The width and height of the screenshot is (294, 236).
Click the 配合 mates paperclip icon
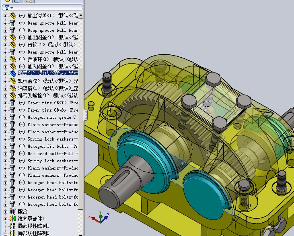13,211
